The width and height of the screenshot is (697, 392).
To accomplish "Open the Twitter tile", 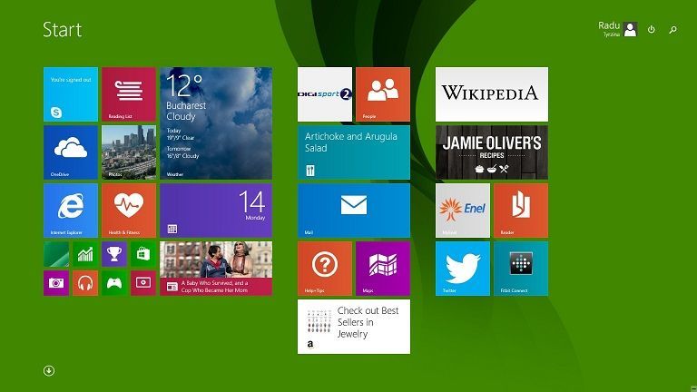I will 463,269.
